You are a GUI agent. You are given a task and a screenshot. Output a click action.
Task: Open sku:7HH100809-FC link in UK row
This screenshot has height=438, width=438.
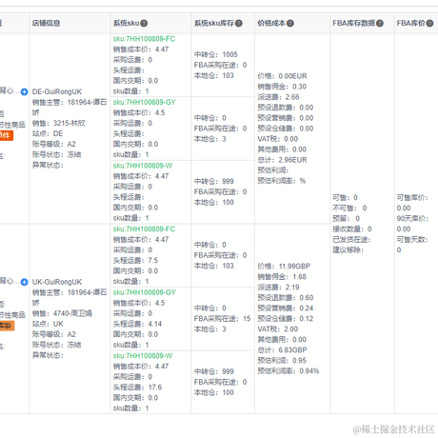[x=144, y=229]
